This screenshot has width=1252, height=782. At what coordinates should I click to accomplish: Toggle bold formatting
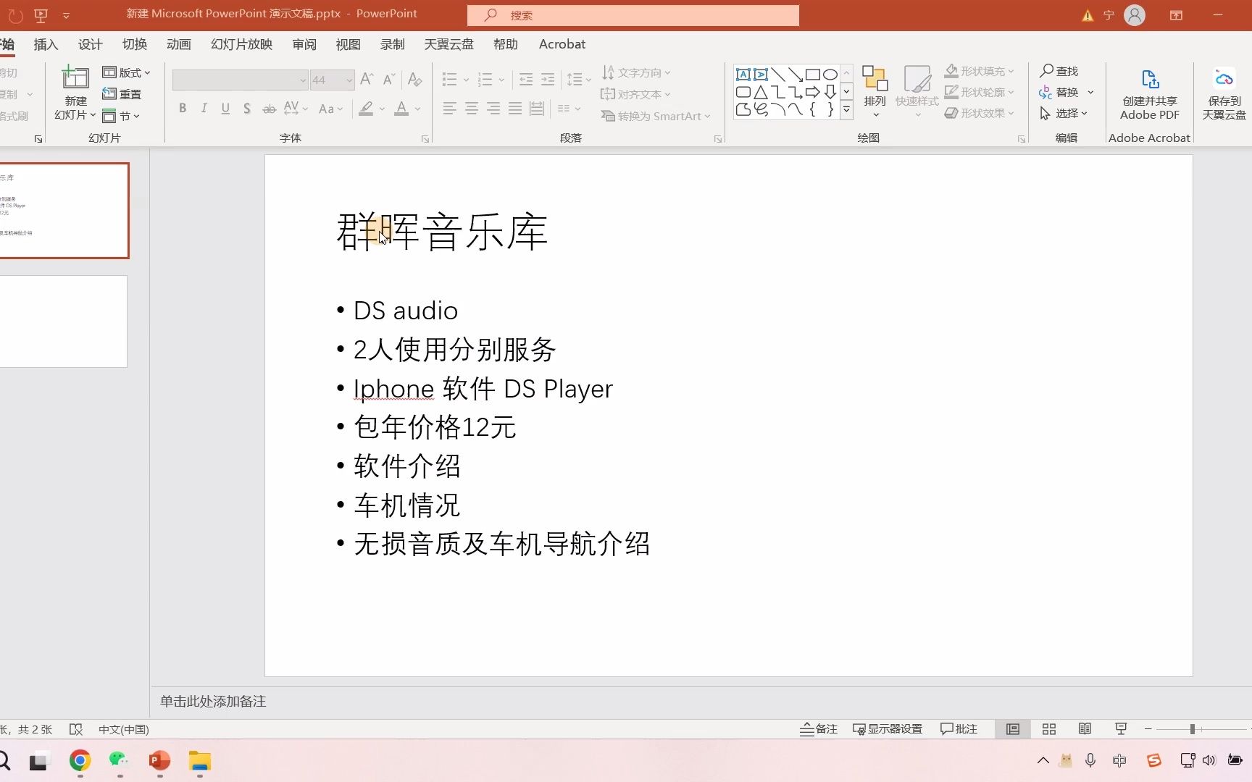(x=183, y=109)
